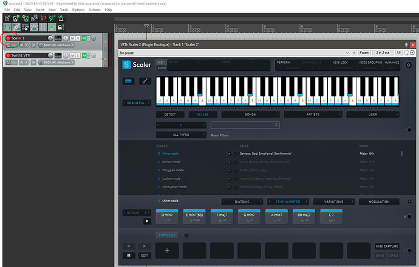
Task: Expand the DIATONIC chord set selector
Action: click(242, 201)
